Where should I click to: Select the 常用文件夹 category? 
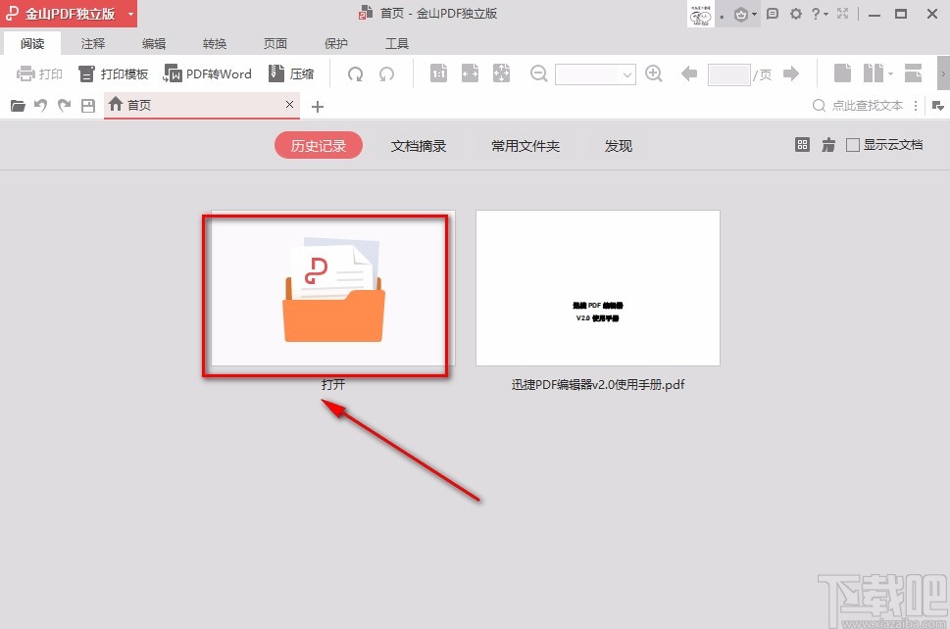click(x=525, y=145)
